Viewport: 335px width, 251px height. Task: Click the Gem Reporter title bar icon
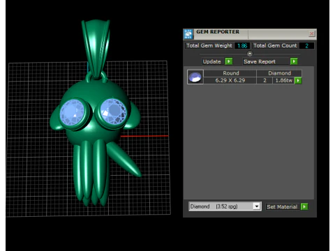point(188,34)
